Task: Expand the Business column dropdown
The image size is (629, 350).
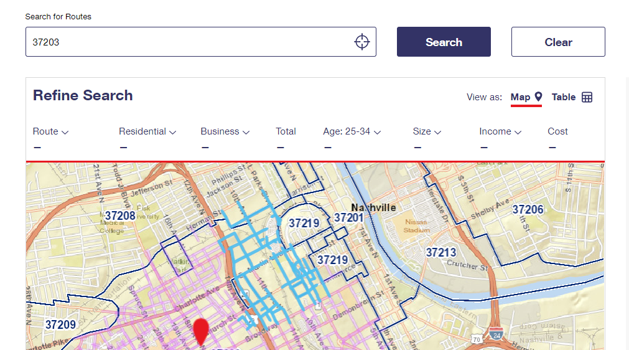Action: click(225, 131)
